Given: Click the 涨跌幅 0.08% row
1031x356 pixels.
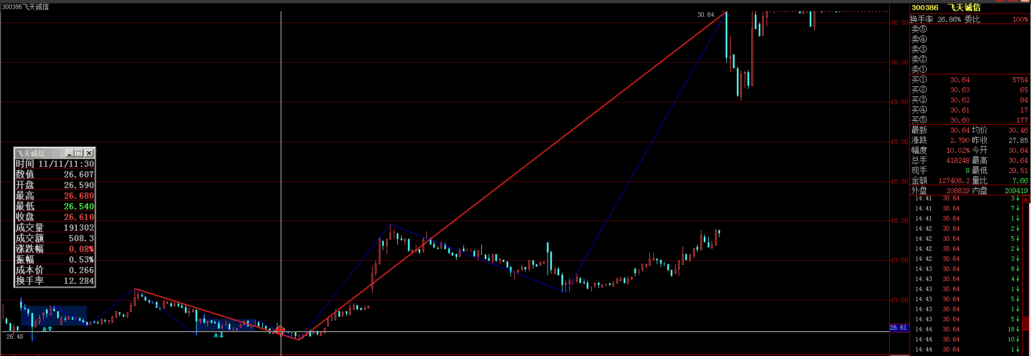Looking at the screenshot, I should 55,249.
